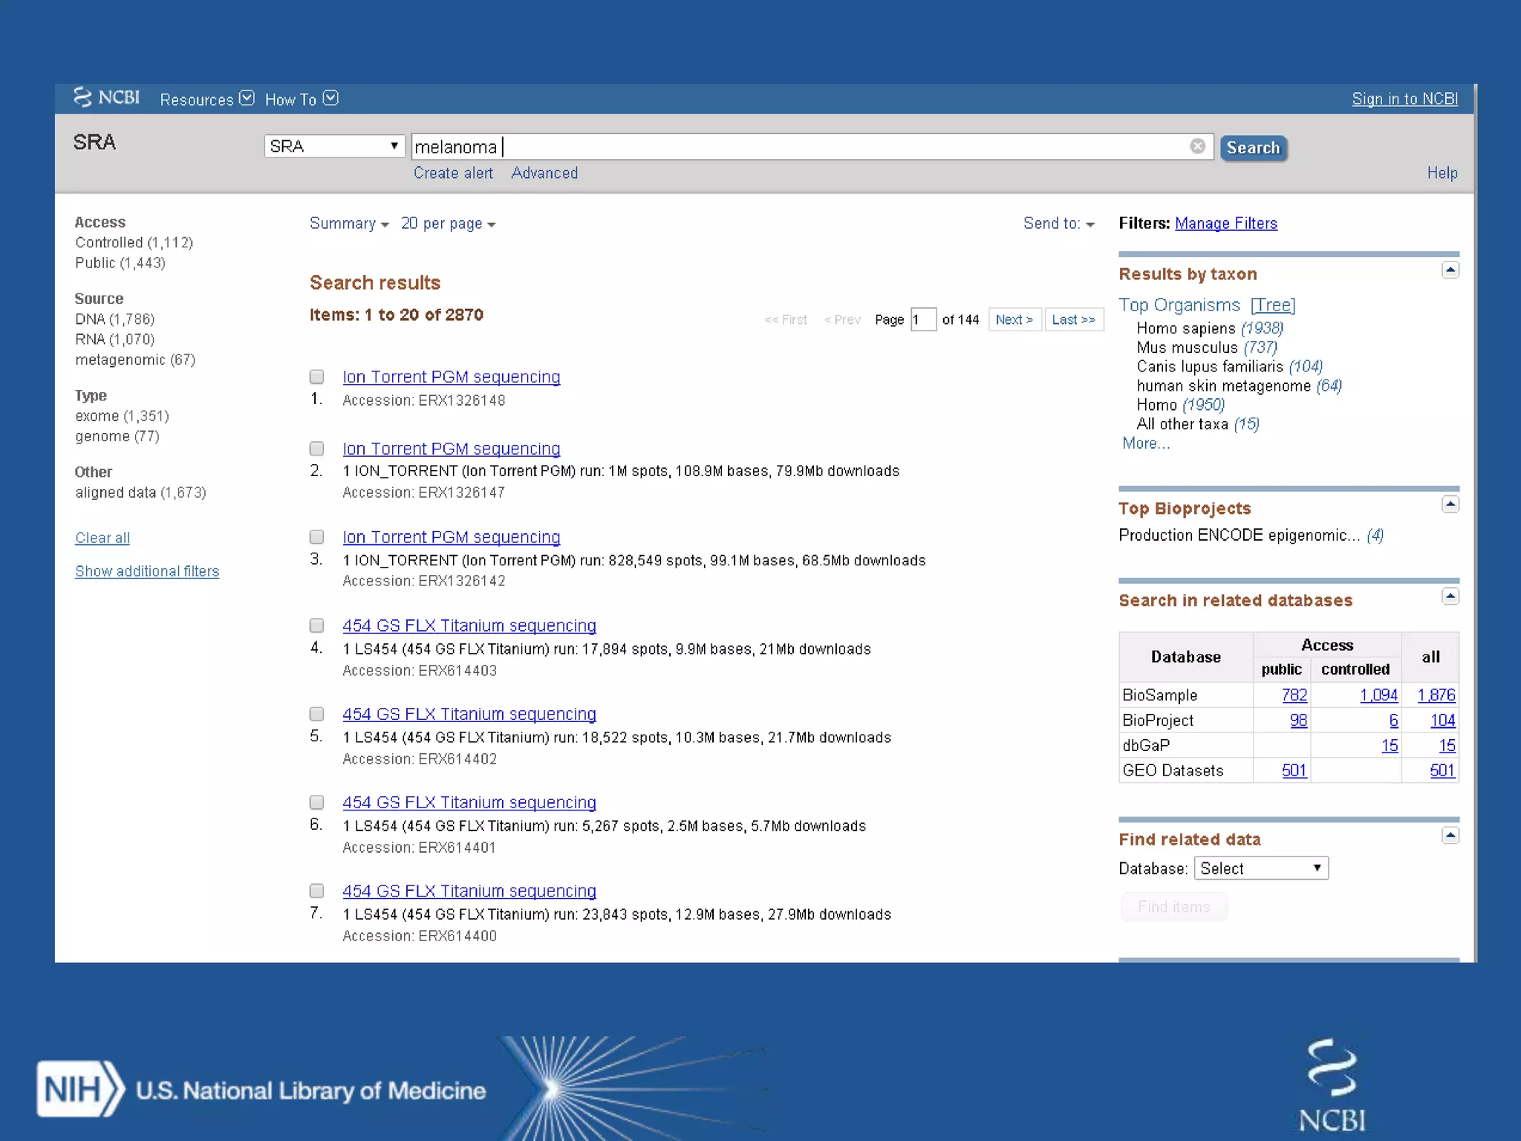Collapse the Results by taxon panel
This screenshot has width=1521, height=1141.
[x=1450, y=270]
